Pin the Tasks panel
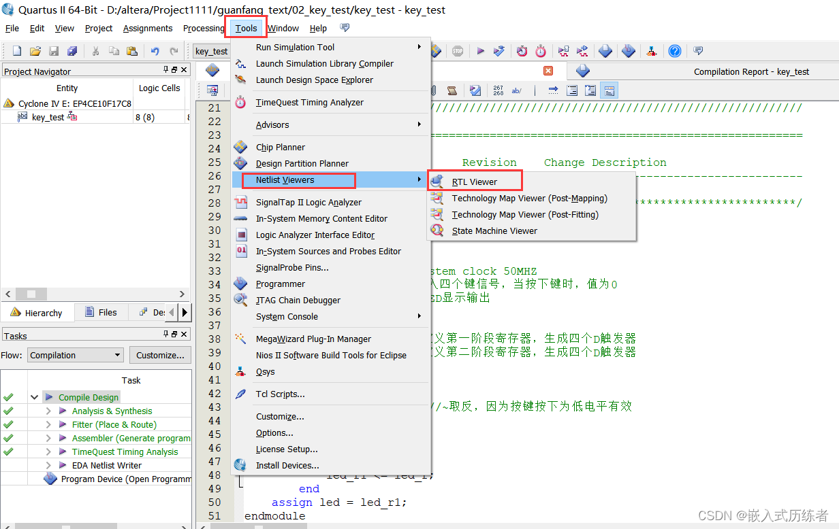Image resolution: width=839 pixels, height=529 pixels. pyautogui.click(x=166, y=335)
